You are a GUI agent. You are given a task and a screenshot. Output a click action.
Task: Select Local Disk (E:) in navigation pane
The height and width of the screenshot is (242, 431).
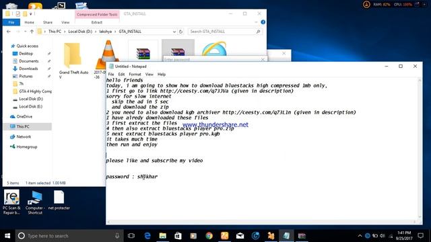click(30, 106)
